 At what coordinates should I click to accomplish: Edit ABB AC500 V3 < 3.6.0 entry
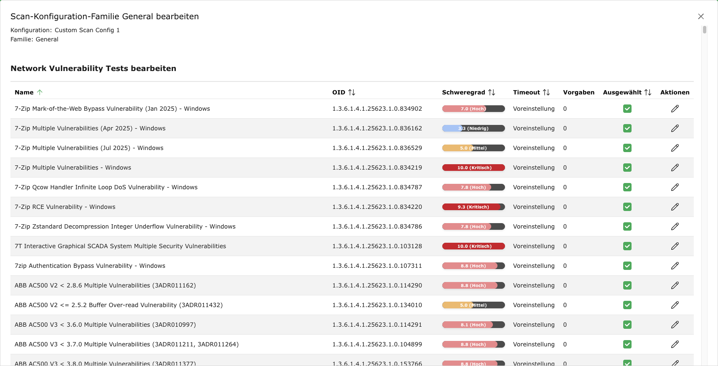coord(675,325)
